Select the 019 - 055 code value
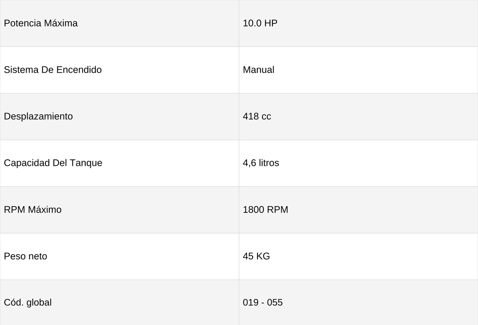Viewport: 478px width, 325px height. pyautogui.click(x=263, y=303)
